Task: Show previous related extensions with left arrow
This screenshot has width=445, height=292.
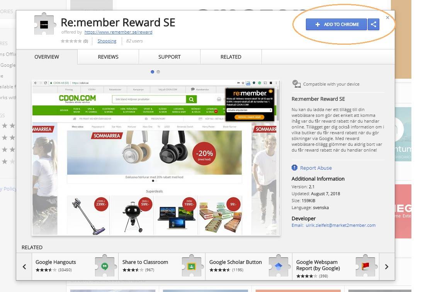Action: (x=24, y=267)
